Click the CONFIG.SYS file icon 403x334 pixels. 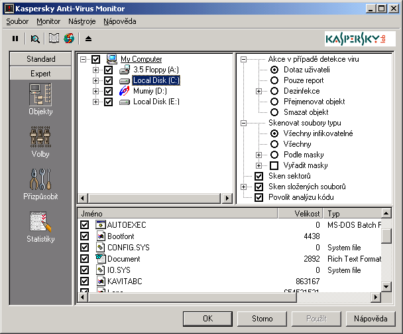[x=101, y=247]
